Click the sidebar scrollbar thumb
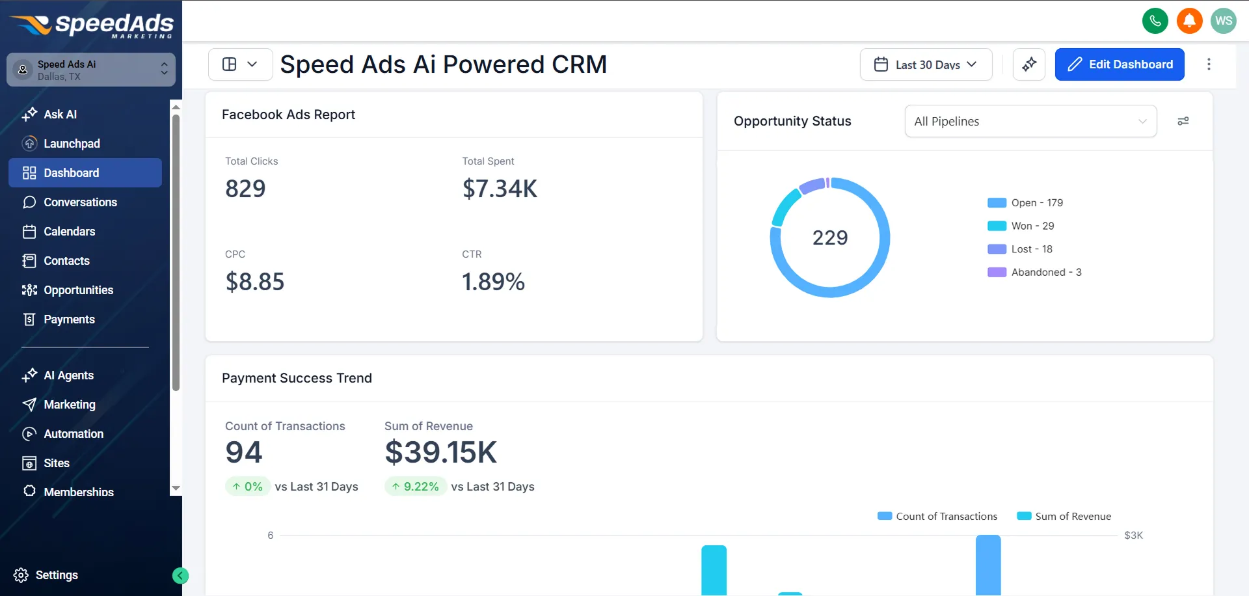The width and height of the screenshot is (1249, 596). tap(176, 254)
